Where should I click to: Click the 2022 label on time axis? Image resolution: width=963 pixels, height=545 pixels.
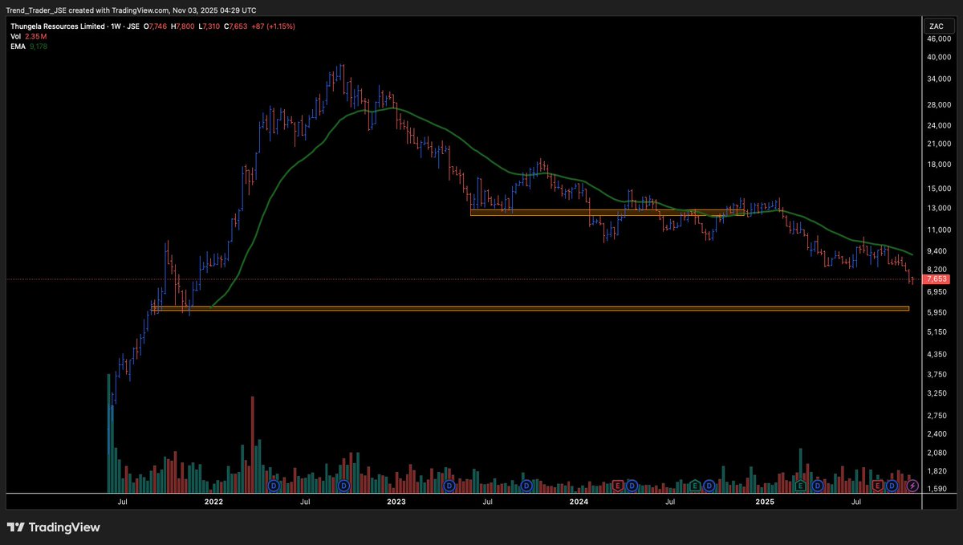(x=213, y=502)
